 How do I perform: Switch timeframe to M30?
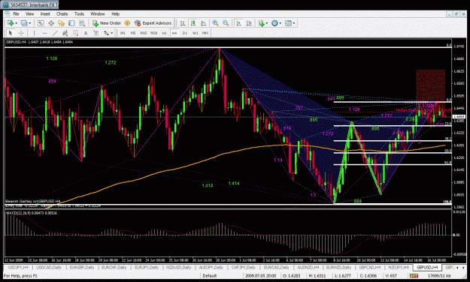153,33
